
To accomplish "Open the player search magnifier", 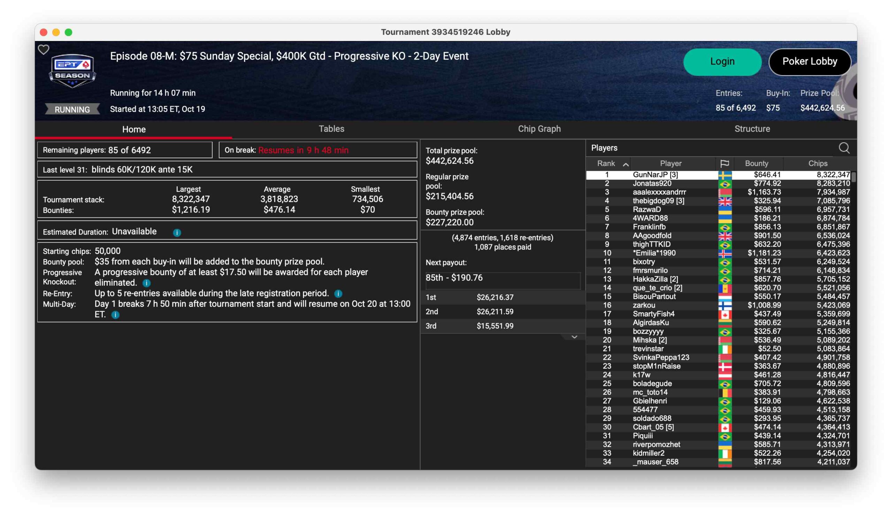I will tap(844, 148).
